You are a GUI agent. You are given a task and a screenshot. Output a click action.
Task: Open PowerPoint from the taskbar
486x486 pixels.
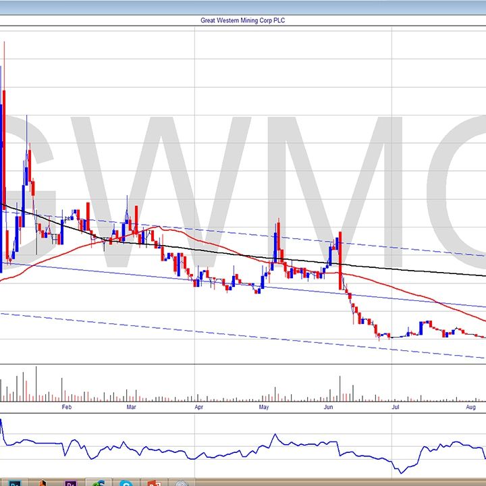point(153,483)
